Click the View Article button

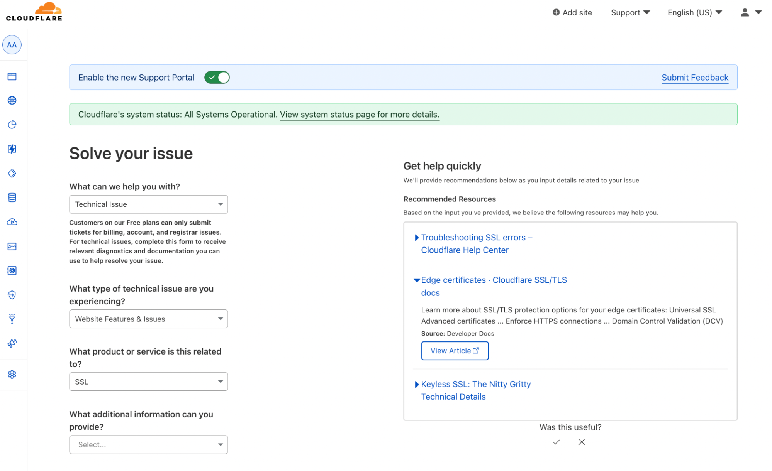coord(455,351)
